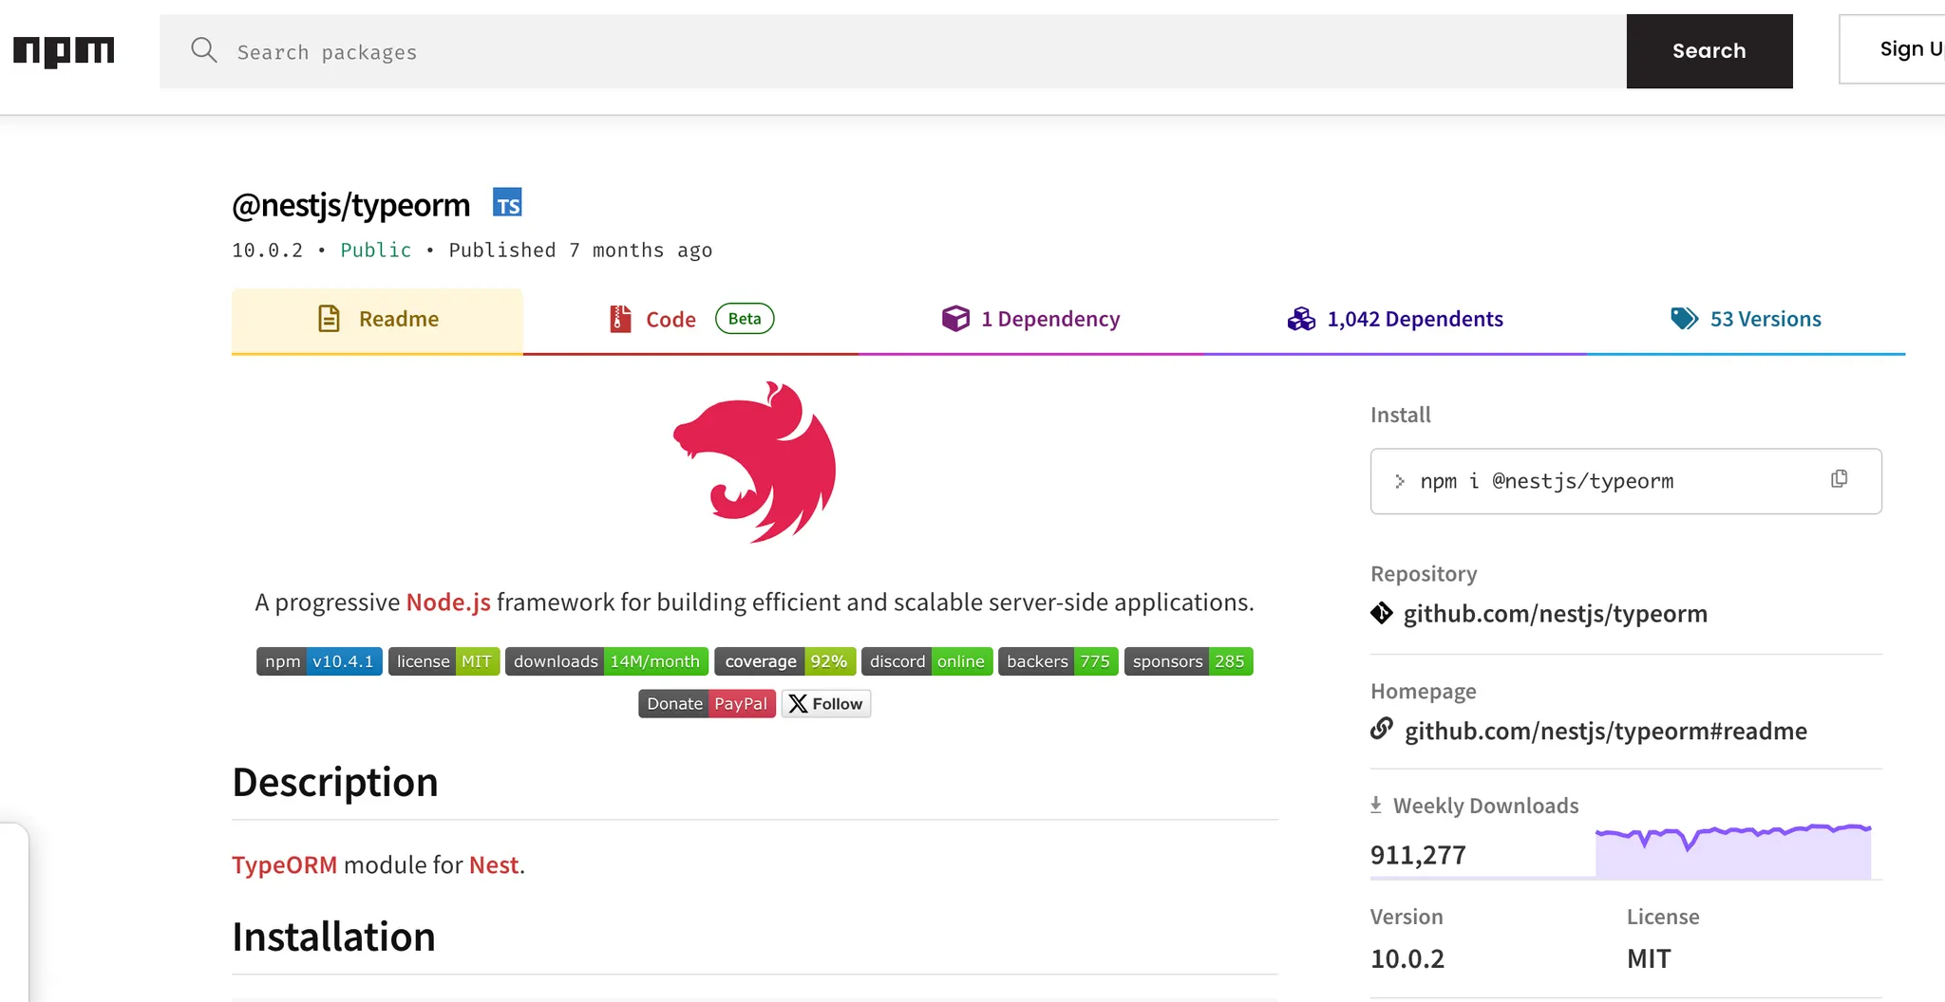
Task: Click the Search button
Action: (x=1709, y=51)
